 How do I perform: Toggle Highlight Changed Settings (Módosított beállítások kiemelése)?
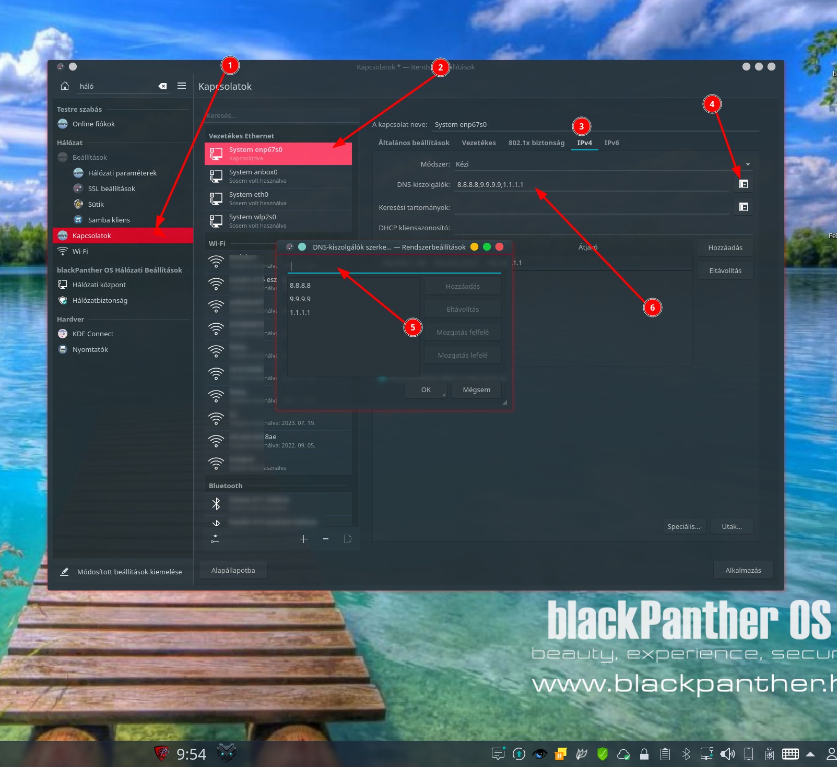pyautogui.click(x=122, y=572)
